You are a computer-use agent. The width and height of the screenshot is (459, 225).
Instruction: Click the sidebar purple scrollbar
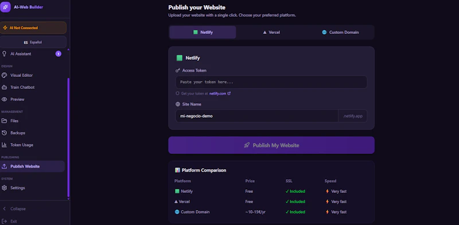pyautogui.click(x=68, y=138)
